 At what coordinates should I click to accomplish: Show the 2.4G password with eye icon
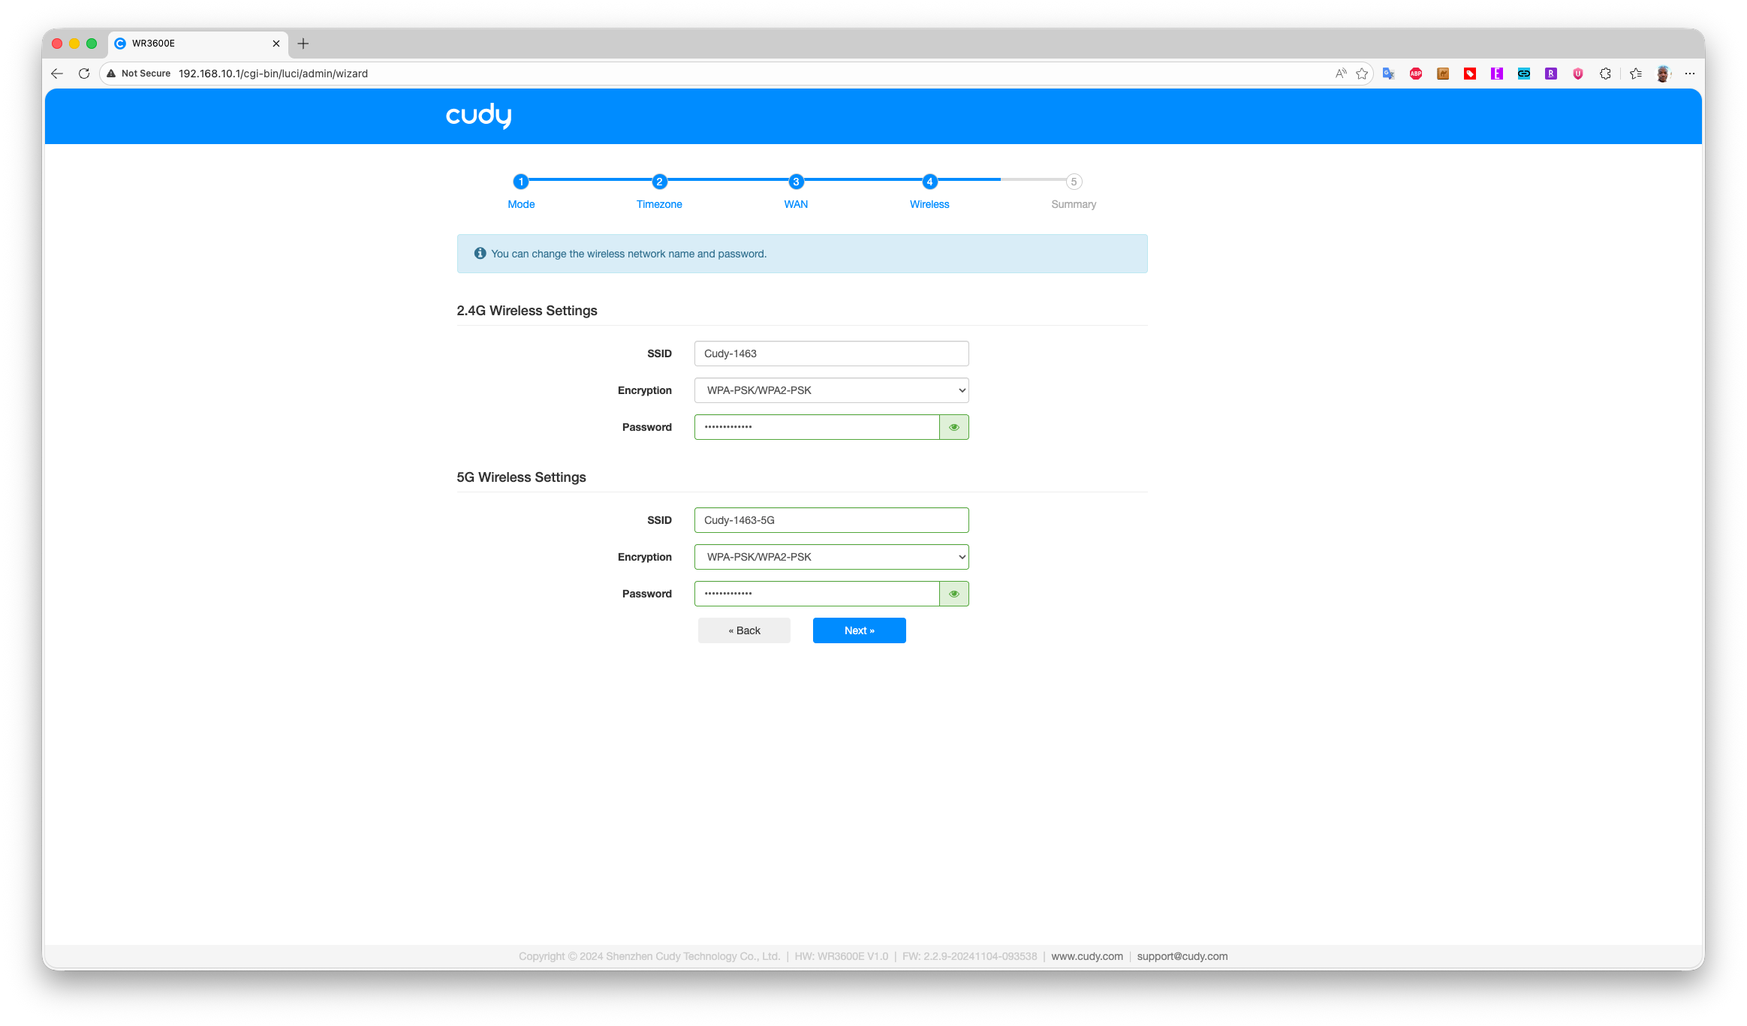click(953, 427)
